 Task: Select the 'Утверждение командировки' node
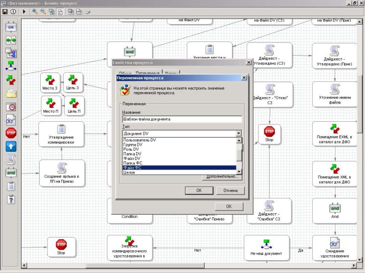tap(61, 134)
